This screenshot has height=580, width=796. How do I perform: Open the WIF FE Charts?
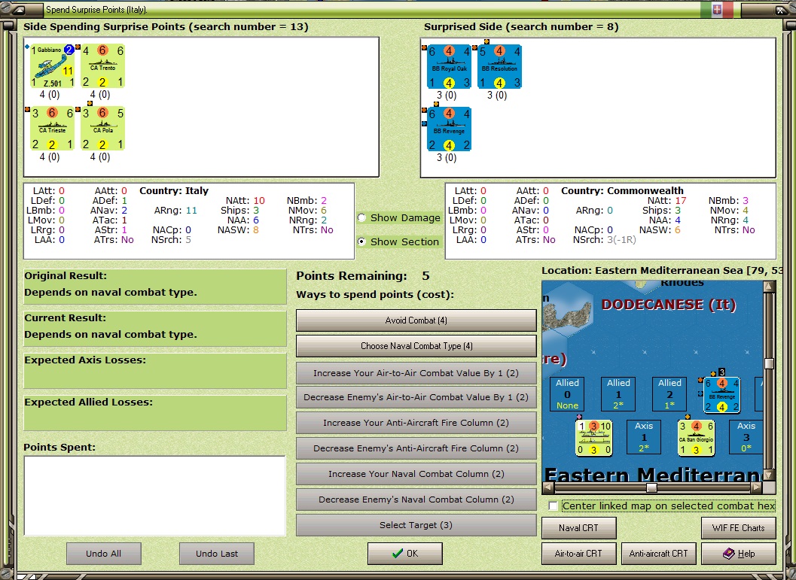point(739,528)
